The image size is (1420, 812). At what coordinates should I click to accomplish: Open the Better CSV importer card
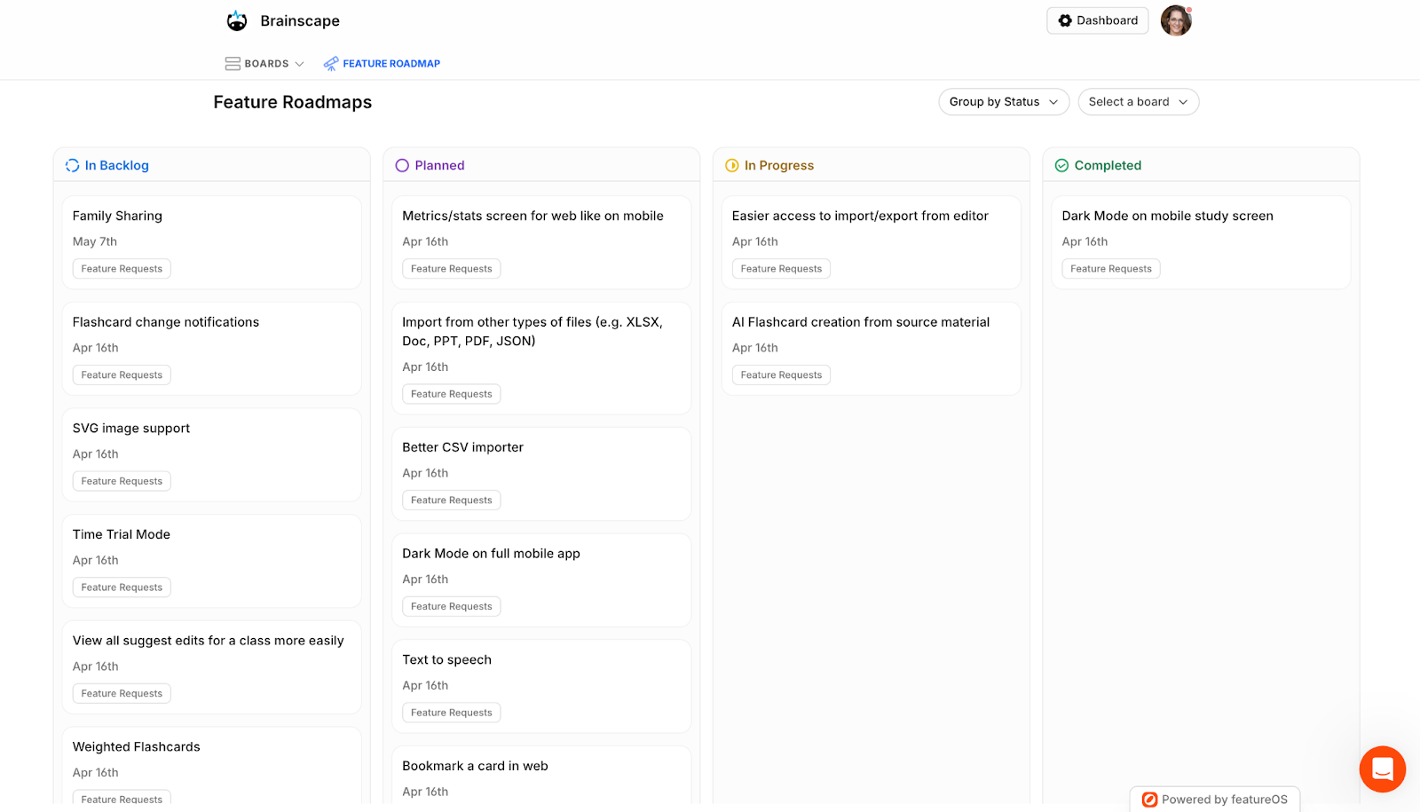(x=541, y=474)
